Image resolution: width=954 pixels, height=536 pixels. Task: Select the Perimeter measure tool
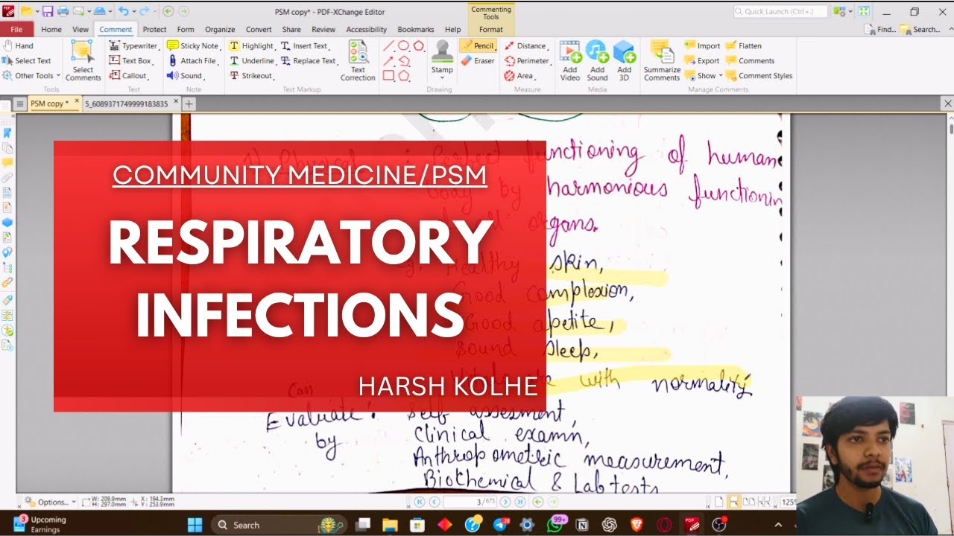pos(528,60)
